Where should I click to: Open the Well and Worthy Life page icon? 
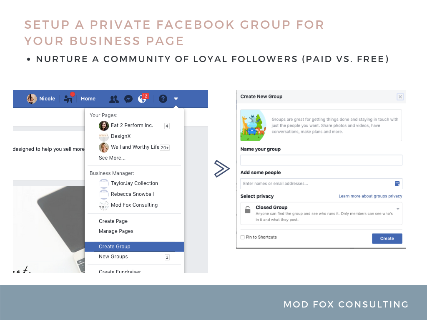tap(103, 147)
